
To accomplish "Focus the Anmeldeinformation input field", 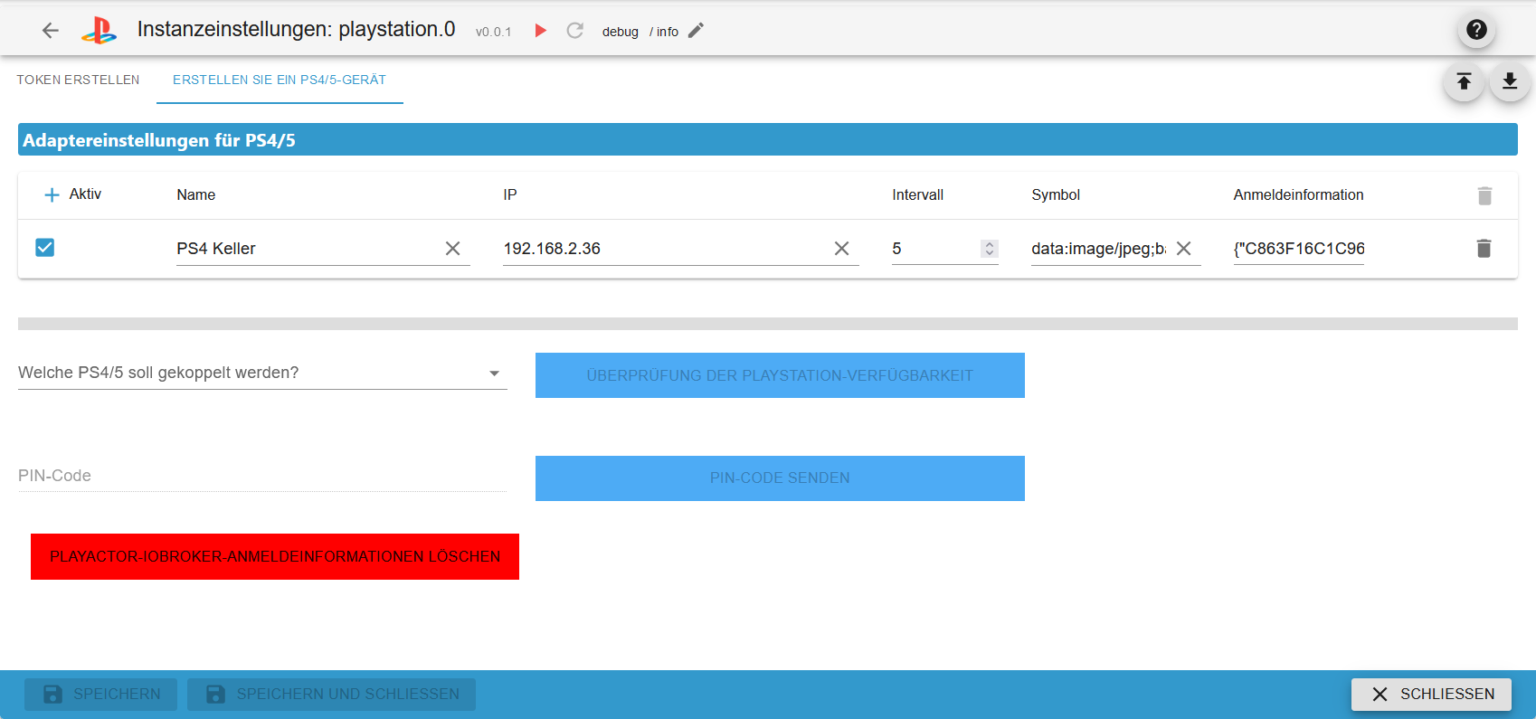I will [1299, 249].
